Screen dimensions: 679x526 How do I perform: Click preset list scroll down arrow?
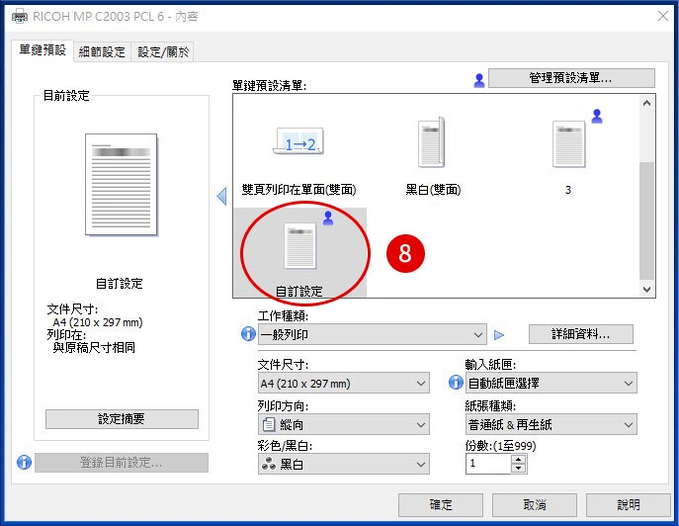647,290
